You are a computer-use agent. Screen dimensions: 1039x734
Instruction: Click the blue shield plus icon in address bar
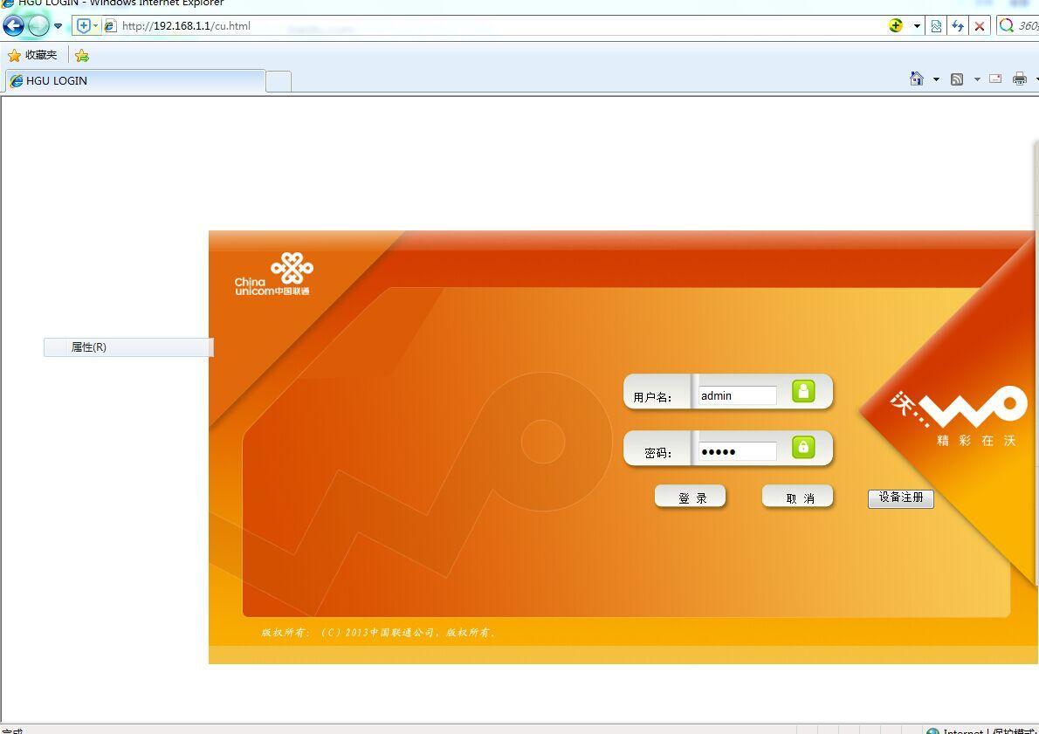tap(84, 26)
